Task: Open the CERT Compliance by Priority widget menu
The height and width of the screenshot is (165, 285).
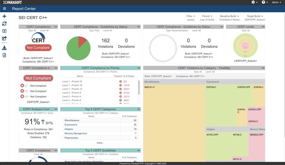Action: [x=139, y=68]
